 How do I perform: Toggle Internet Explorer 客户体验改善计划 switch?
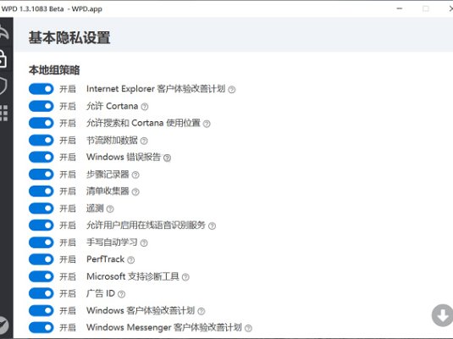pos(41,89)
